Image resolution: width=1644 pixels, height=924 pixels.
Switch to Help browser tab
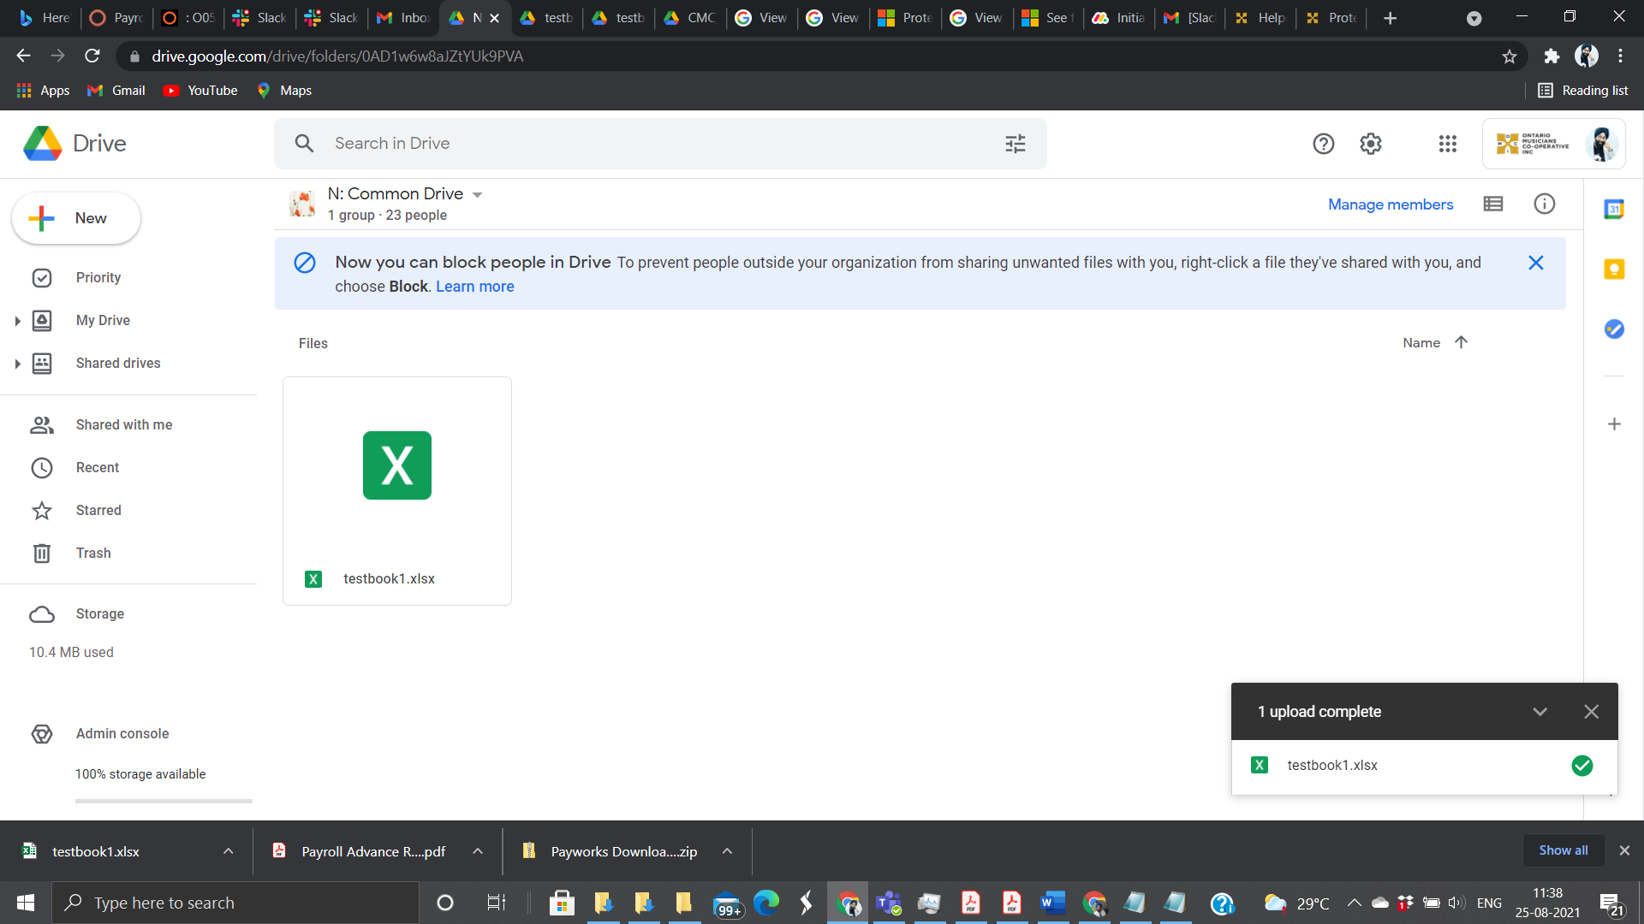[1260, 18]
